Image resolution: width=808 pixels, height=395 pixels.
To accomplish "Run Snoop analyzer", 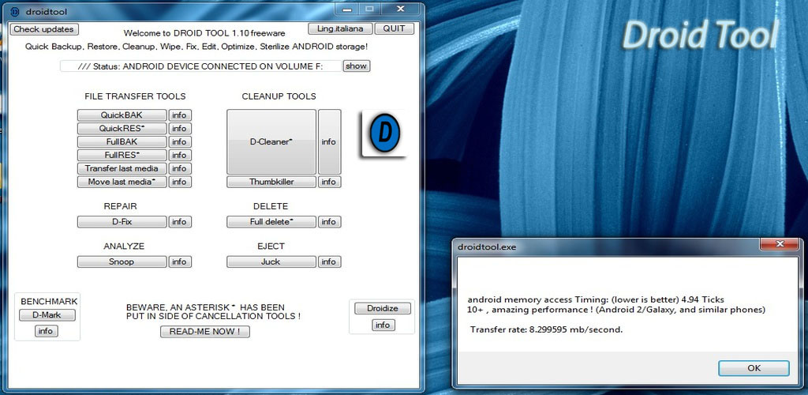I will coord(122,262).
